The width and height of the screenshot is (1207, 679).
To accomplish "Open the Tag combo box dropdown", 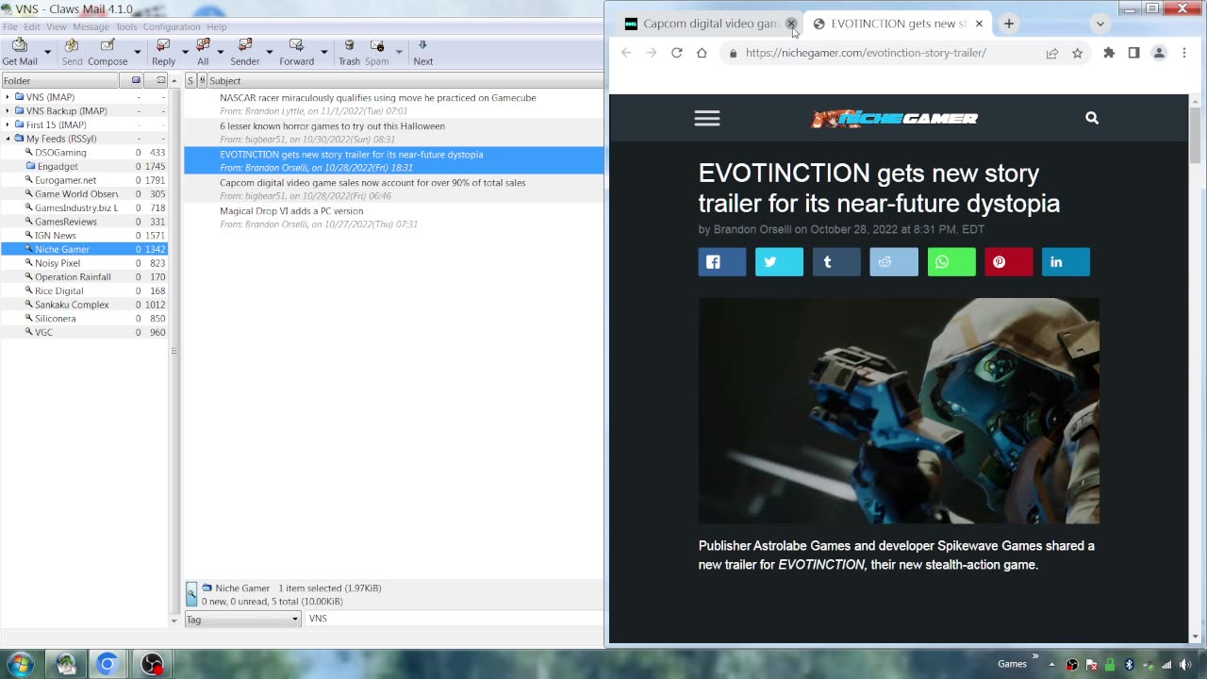I will pos(294,619).
